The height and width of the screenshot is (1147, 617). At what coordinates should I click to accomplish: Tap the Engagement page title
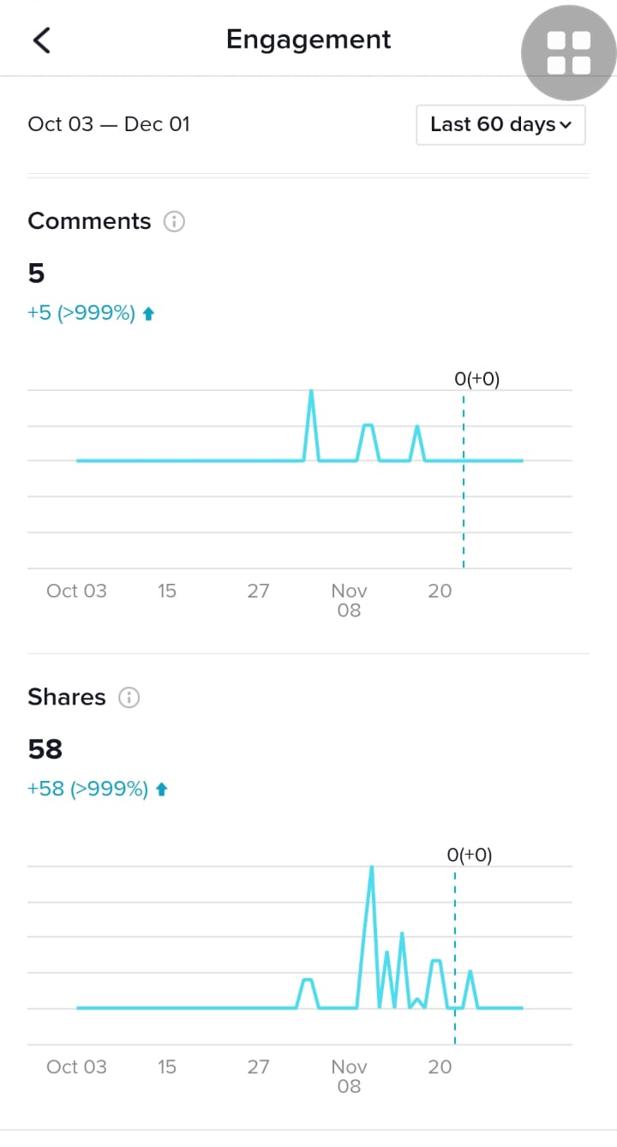(x=308, y=39)
